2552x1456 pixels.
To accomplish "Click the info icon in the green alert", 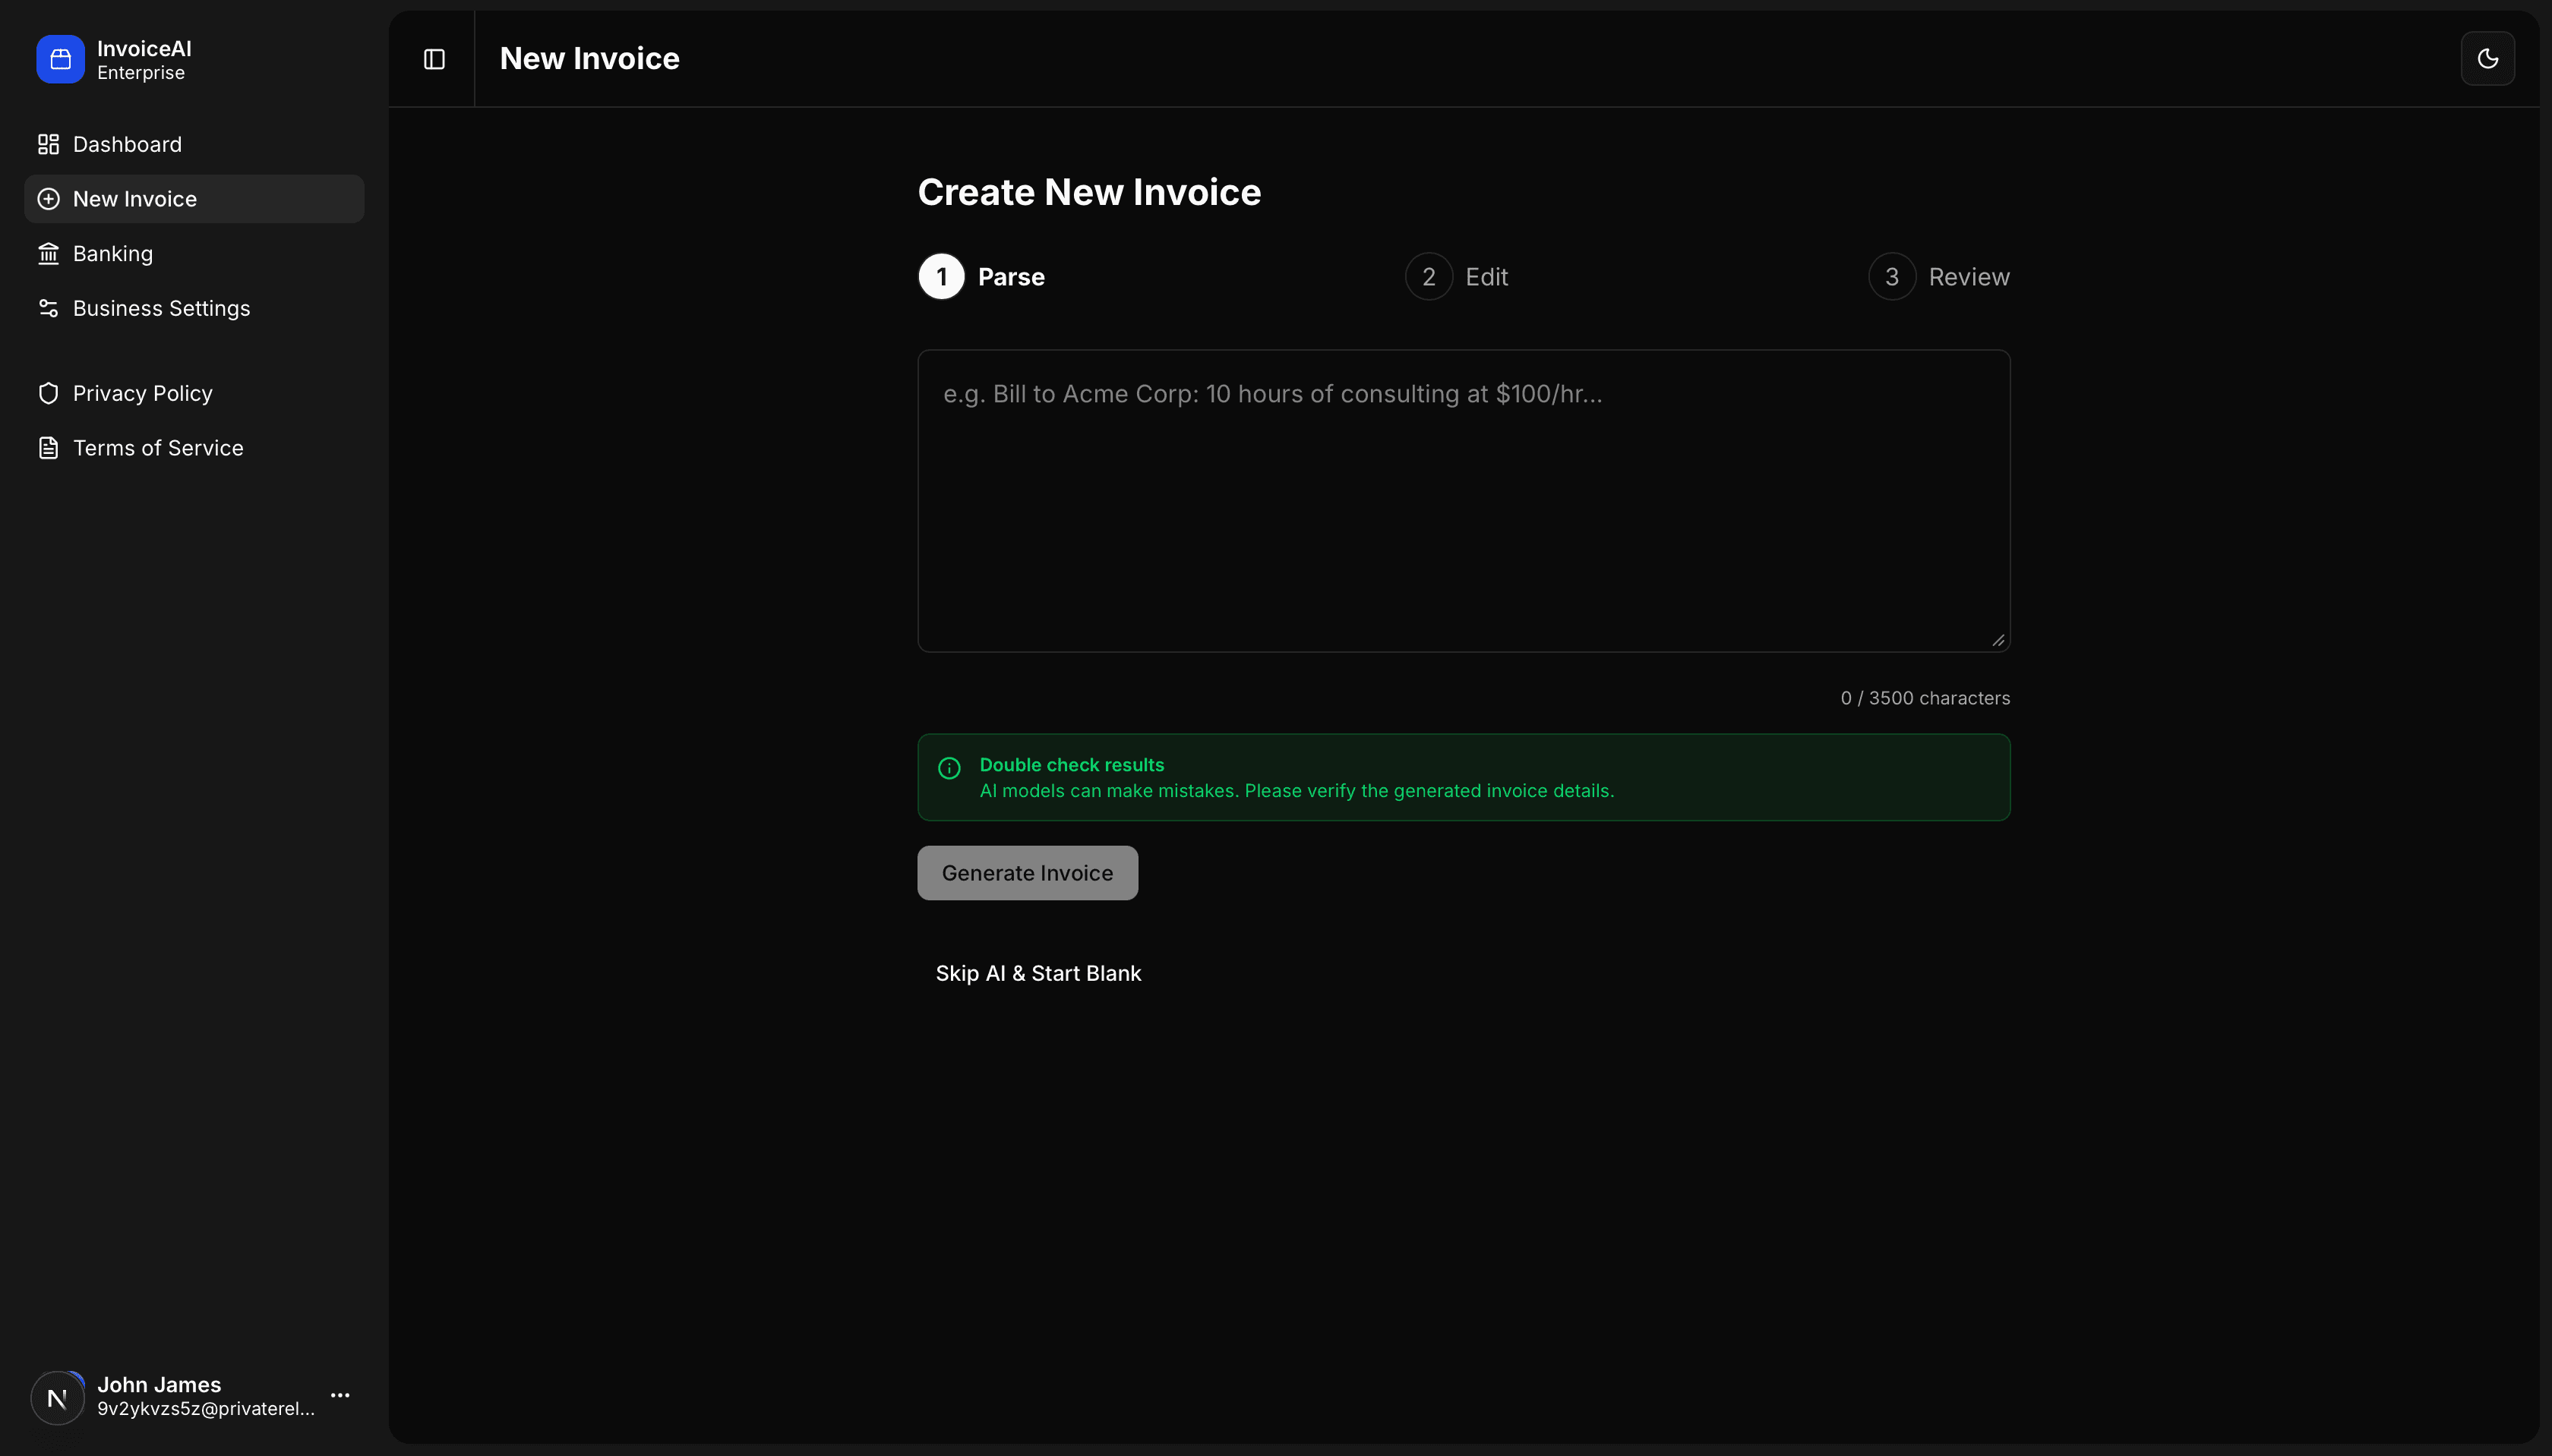I will coord(949,768).
